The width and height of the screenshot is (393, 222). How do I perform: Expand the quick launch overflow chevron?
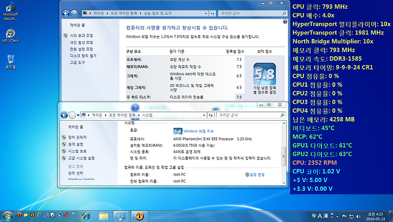pyautogui.click(x=73, y=214)
